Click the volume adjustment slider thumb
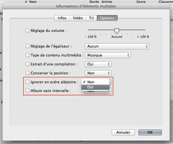The image size is (173, 144). click(x=117, y=31)
